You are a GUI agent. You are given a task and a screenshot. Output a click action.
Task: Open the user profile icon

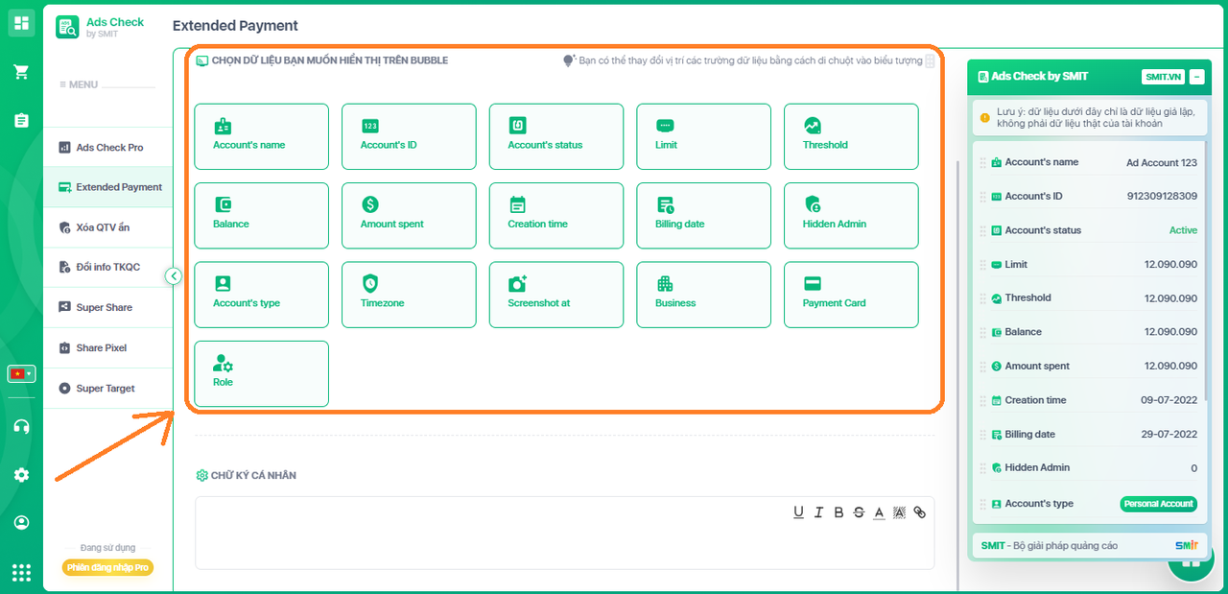coord(21,523)
